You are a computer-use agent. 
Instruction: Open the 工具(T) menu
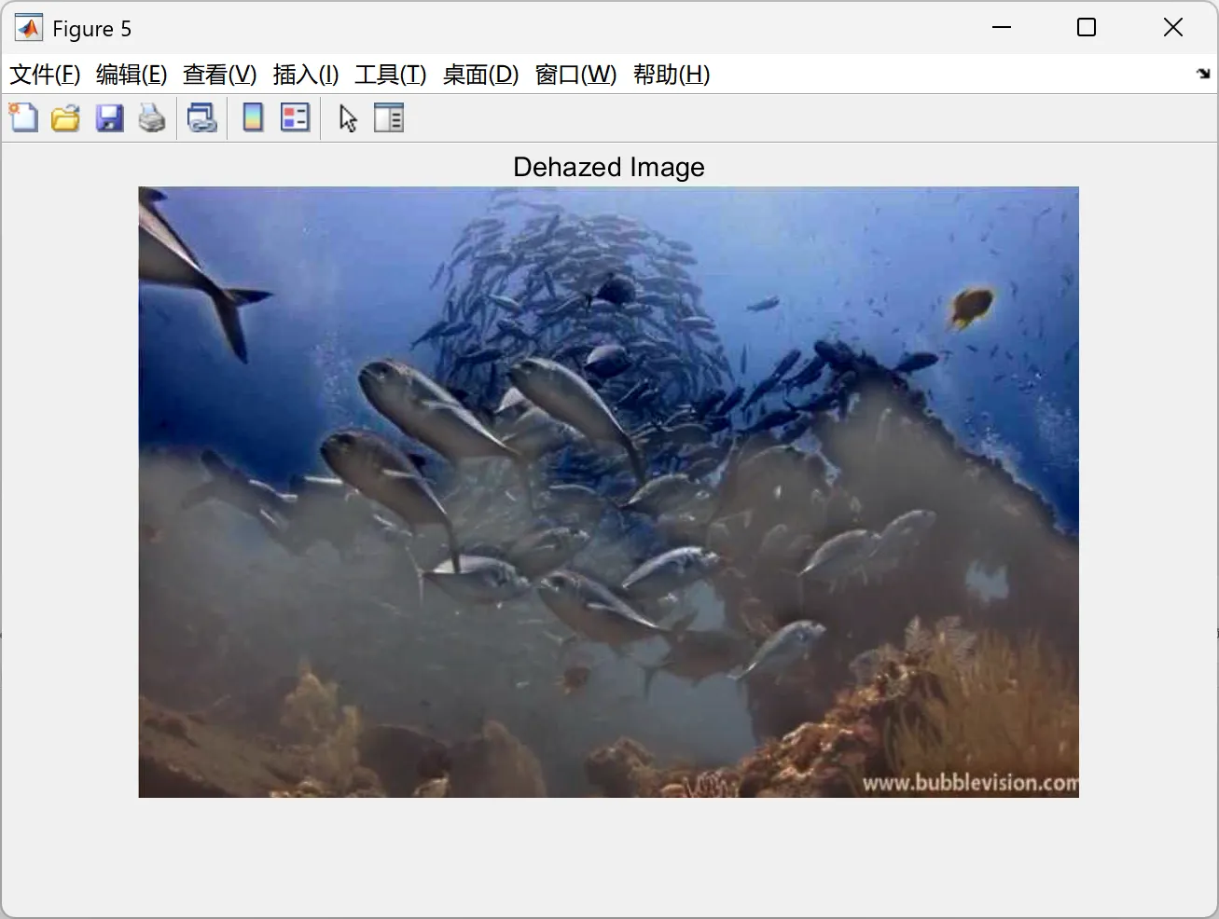point(391,75)
